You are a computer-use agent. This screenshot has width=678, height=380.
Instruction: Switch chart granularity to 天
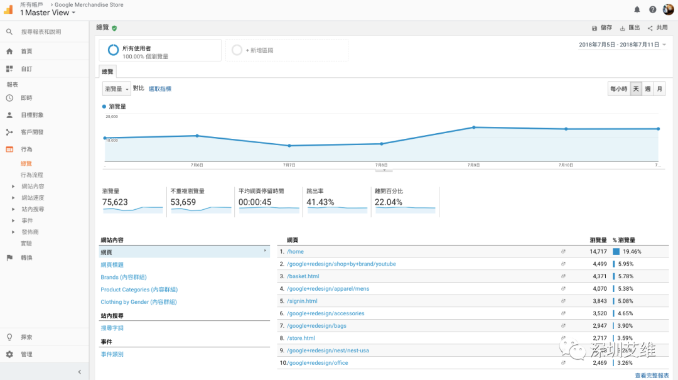point(636,89)
